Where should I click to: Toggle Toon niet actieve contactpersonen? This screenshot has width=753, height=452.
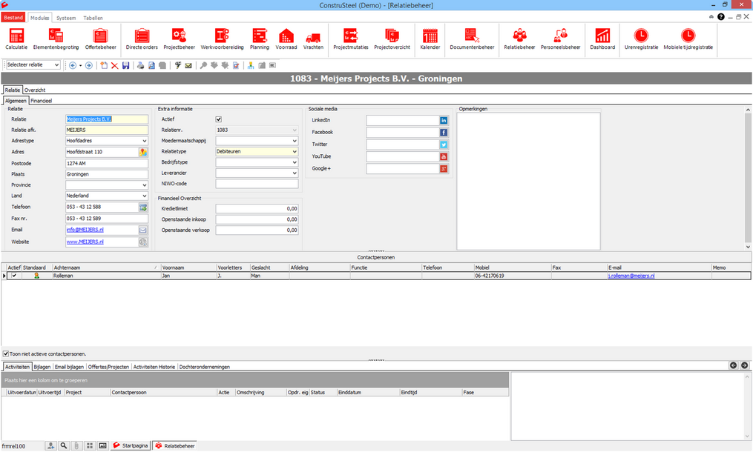tap(6, 353)
